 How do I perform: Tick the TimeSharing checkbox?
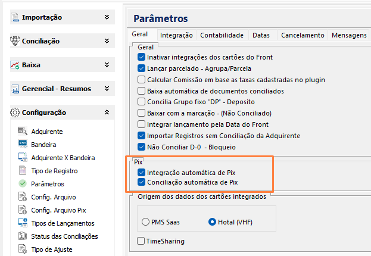(x=141, y=241)
